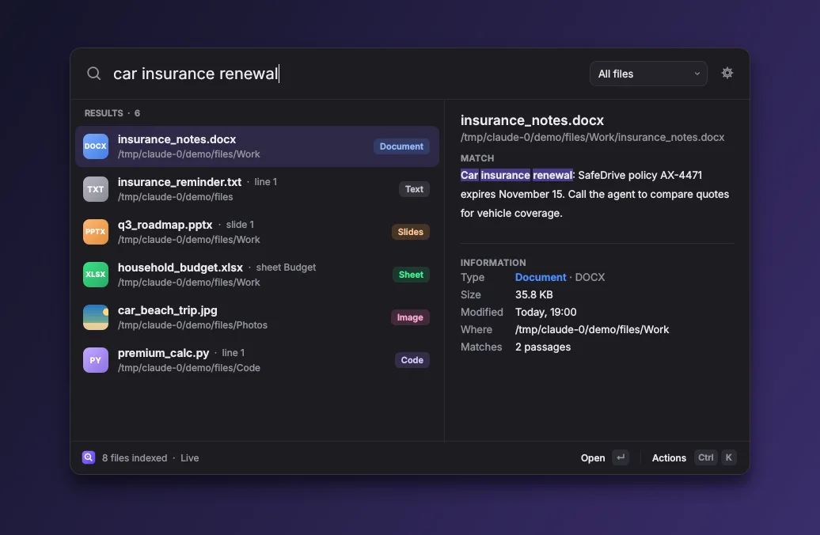The height and width of the screenshot is (535, 820).
Task: Click the 'slide 1' location label
Action: 240,224
